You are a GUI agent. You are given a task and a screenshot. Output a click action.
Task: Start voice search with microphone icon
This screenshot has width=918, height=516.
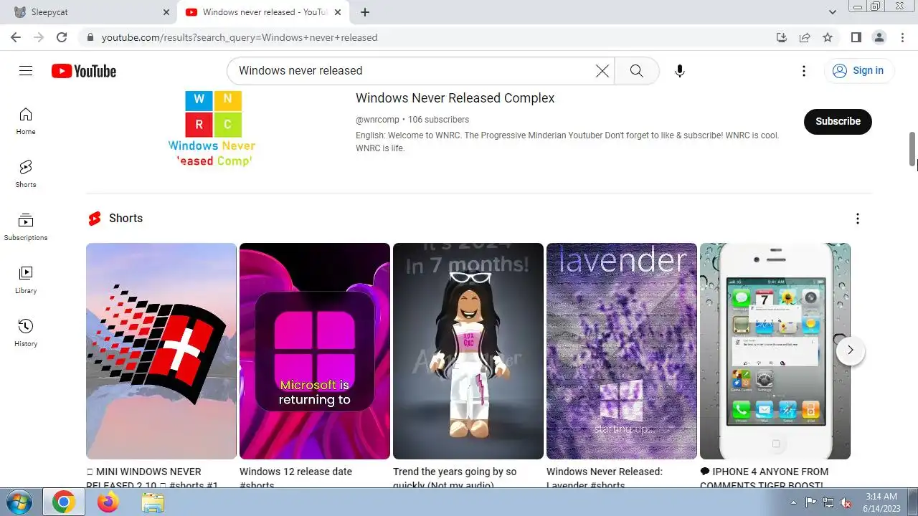(680, 70)
